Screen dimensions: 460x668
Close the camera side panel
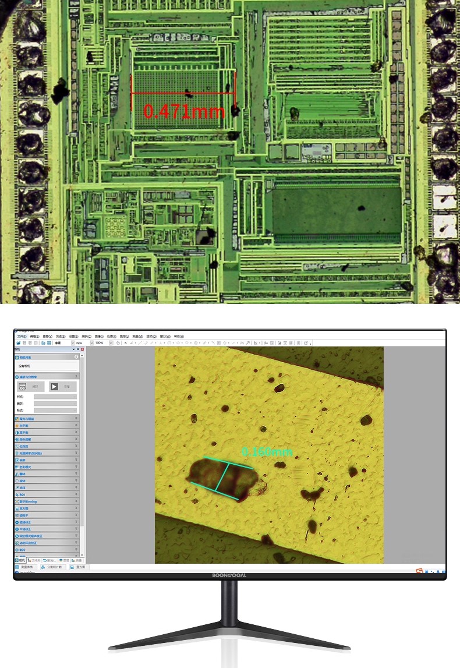coord(82,349)
